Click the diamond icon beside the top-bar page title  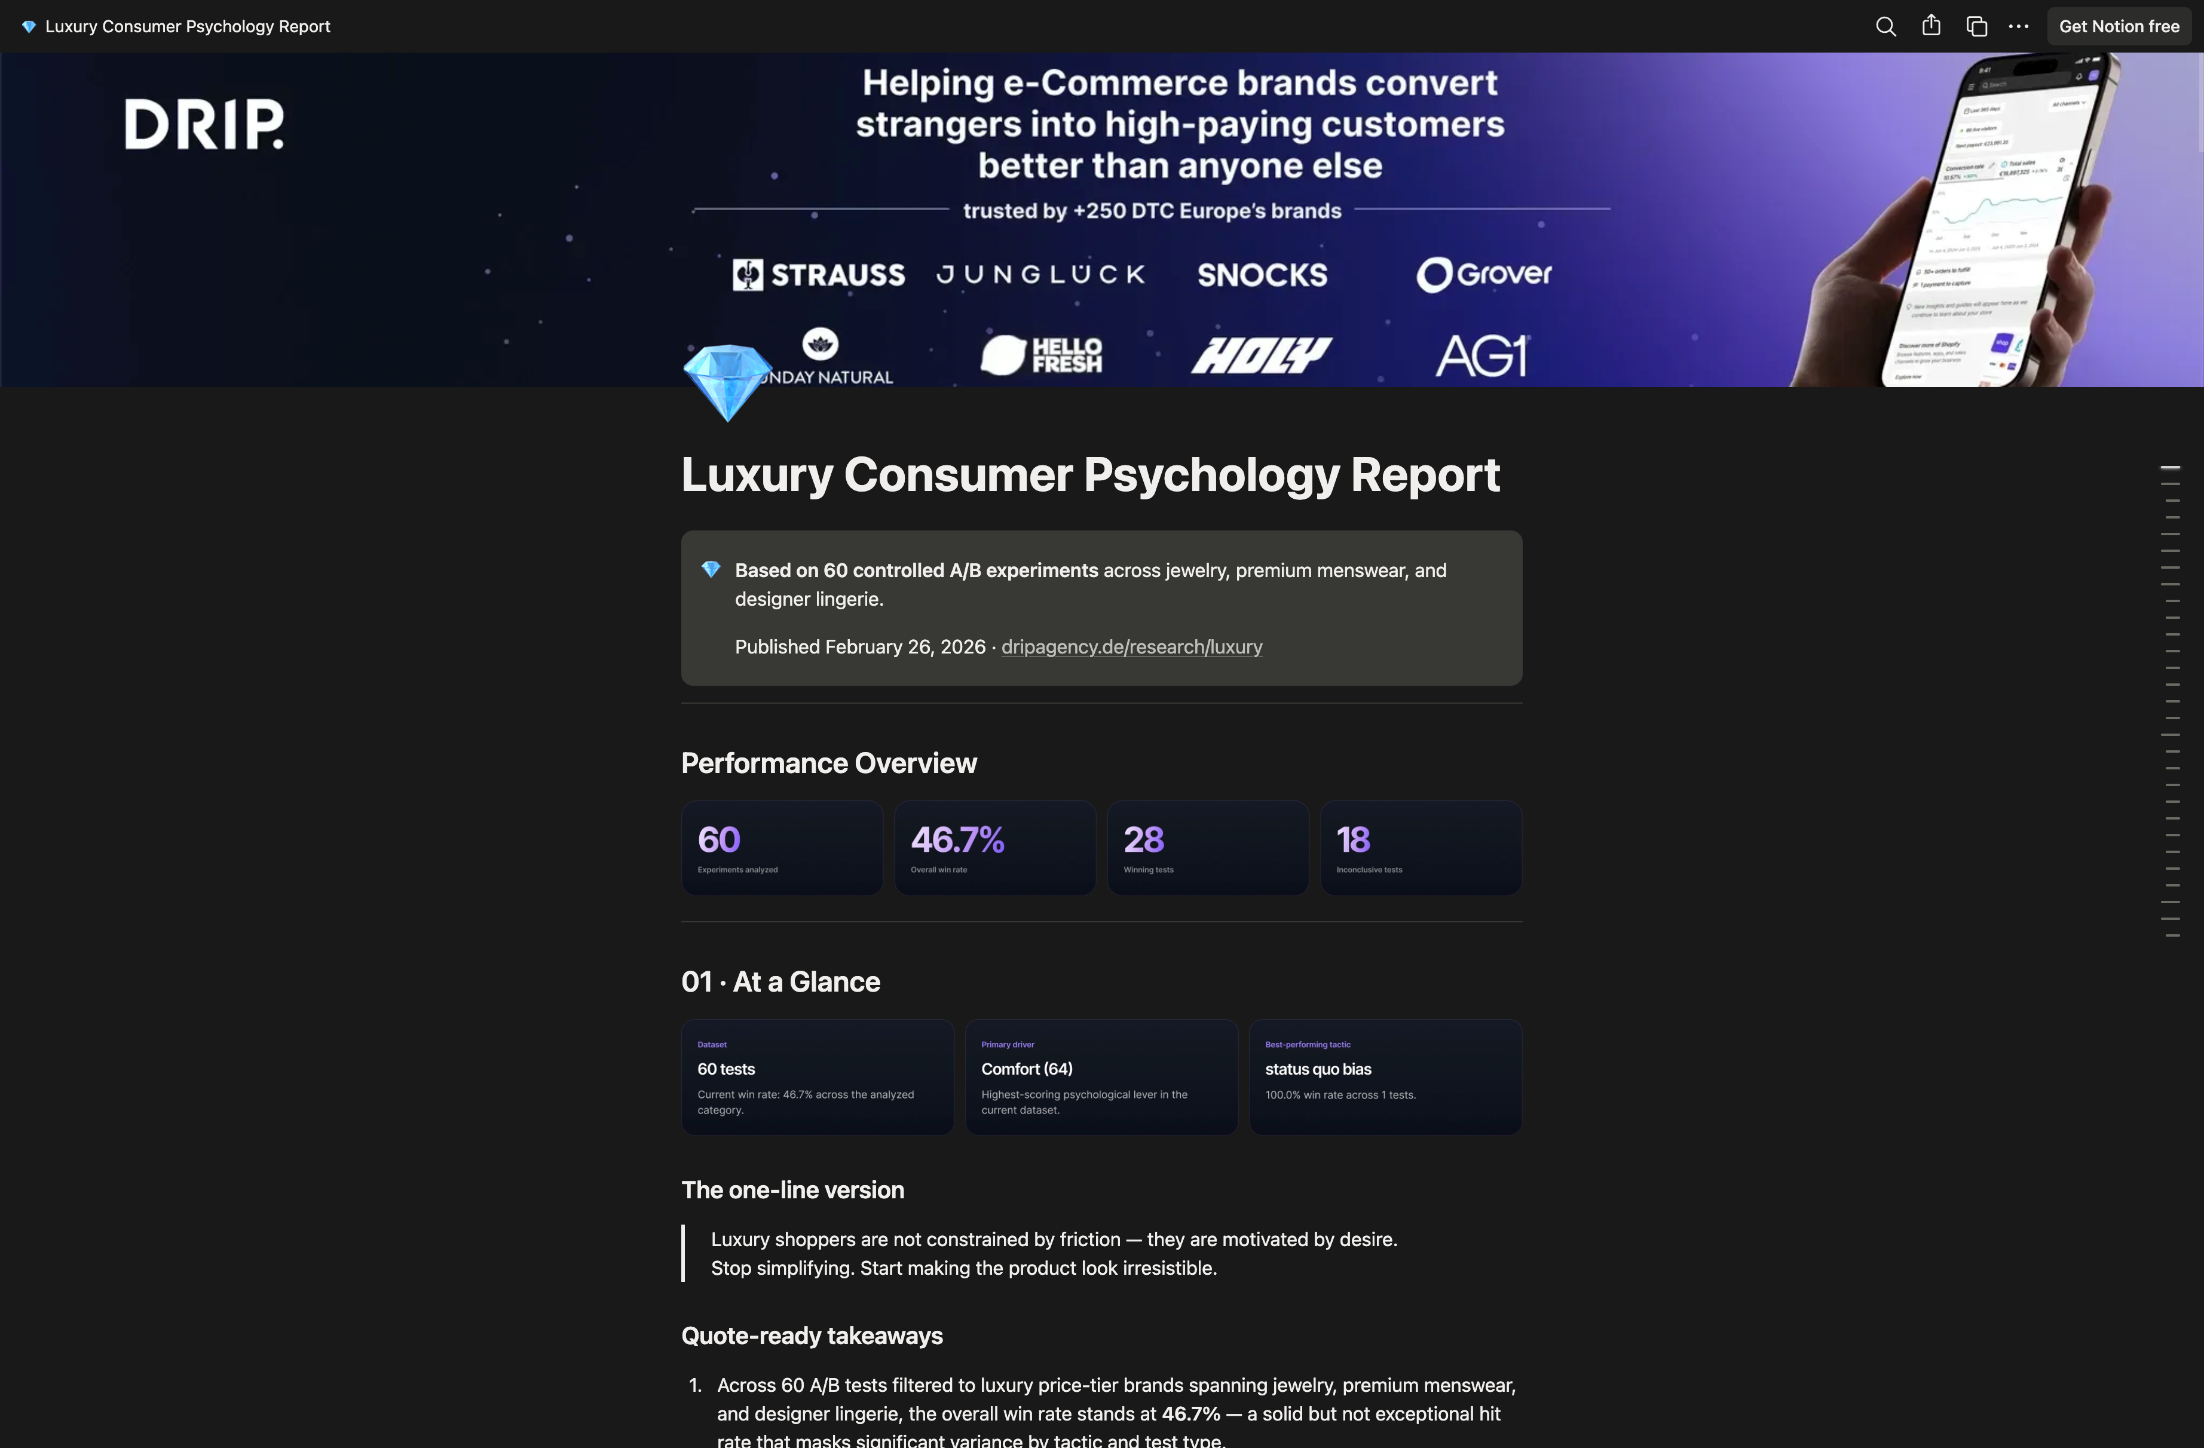click(x=29, y=26)
